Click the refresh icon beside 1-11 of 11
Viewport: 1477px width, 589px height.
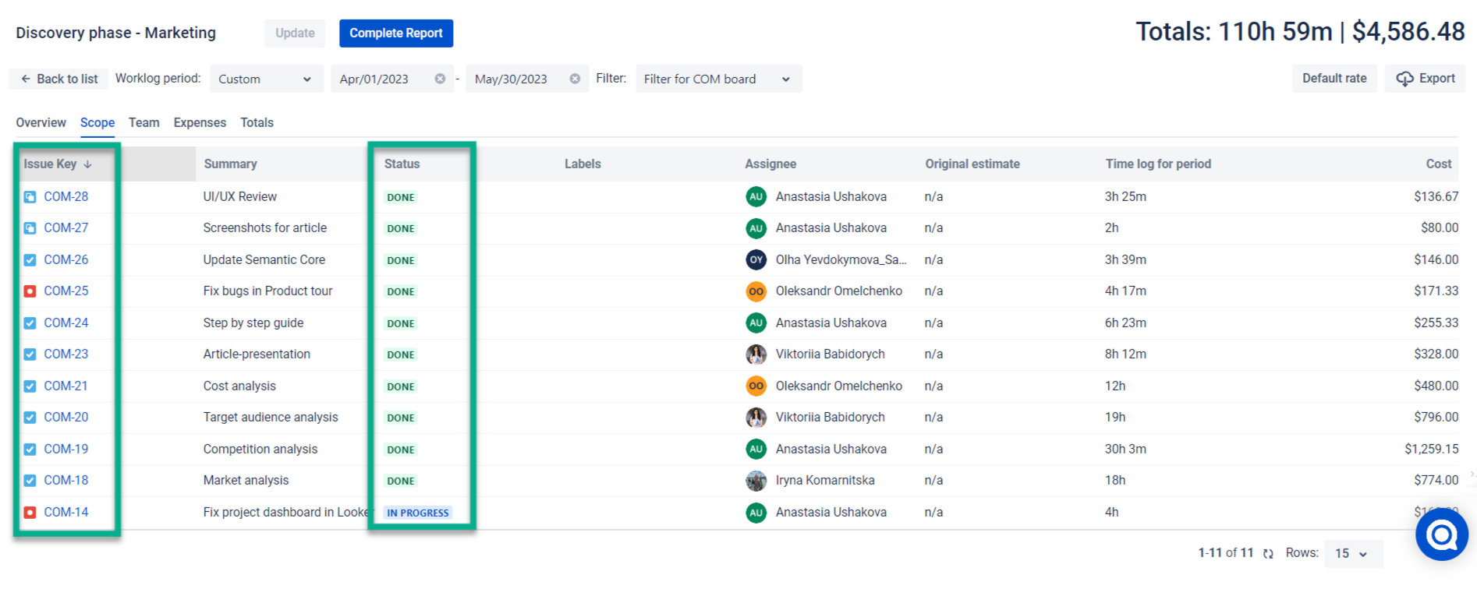click(1268, 553)
